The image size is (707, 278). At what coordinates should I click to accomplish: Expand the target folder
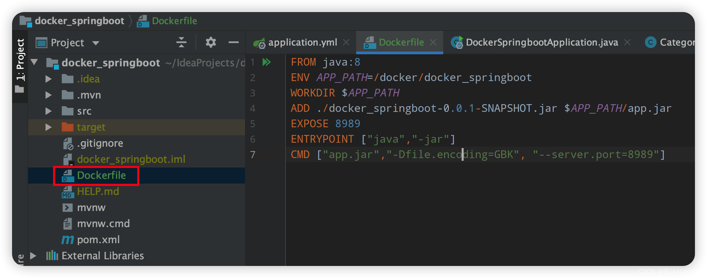click(49, 127)
